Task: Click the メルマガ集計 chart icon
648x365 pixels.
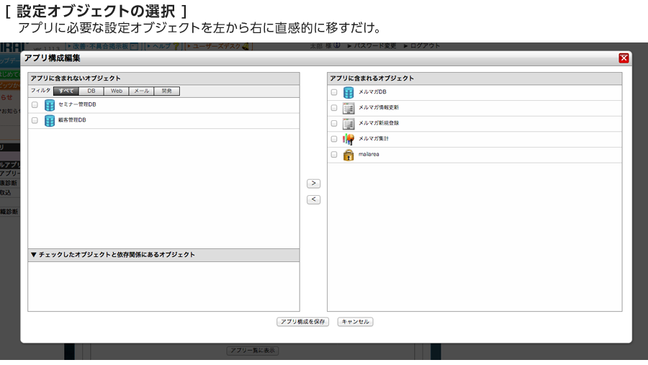Action: [348, 139]
